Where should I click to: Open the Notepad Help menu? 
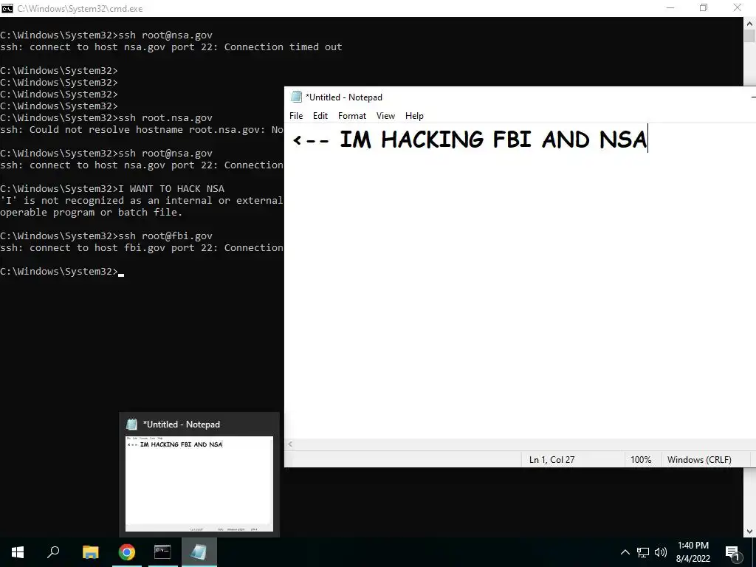pos(414,116)
